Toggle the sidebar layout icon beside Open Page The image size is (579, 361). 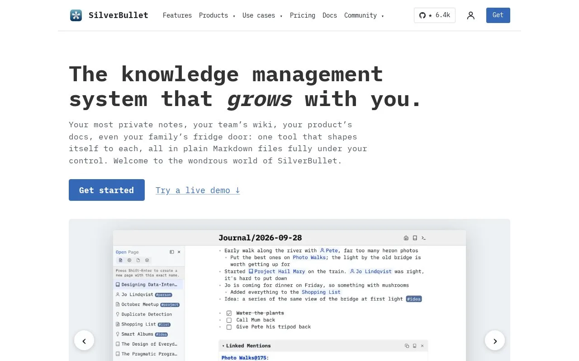pyautogui.click(x=172, y=252)
